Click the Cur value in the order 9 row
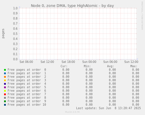This screenshot has height=115, width=145. click(66, 101)
